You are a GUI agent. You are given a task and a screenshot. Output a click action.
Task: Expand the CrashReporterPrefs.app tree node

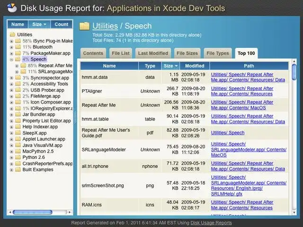11,164
